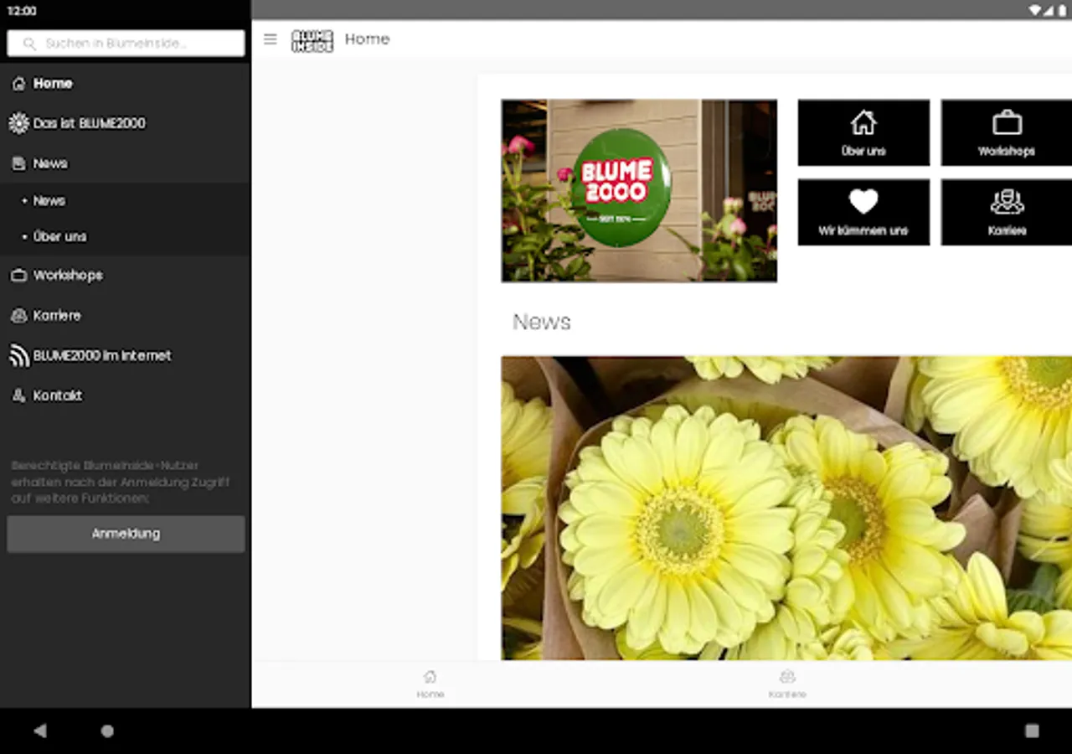Click the flower icon beside Das ist BLUME2000
This screenshot has height=754, width=1072.
pyautogui.click(x=18, y=123)
